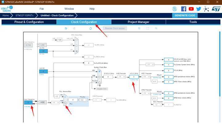Open the Facebook icon in header
The height and width of the screenshot is (124, 222).
coord(184,9)
